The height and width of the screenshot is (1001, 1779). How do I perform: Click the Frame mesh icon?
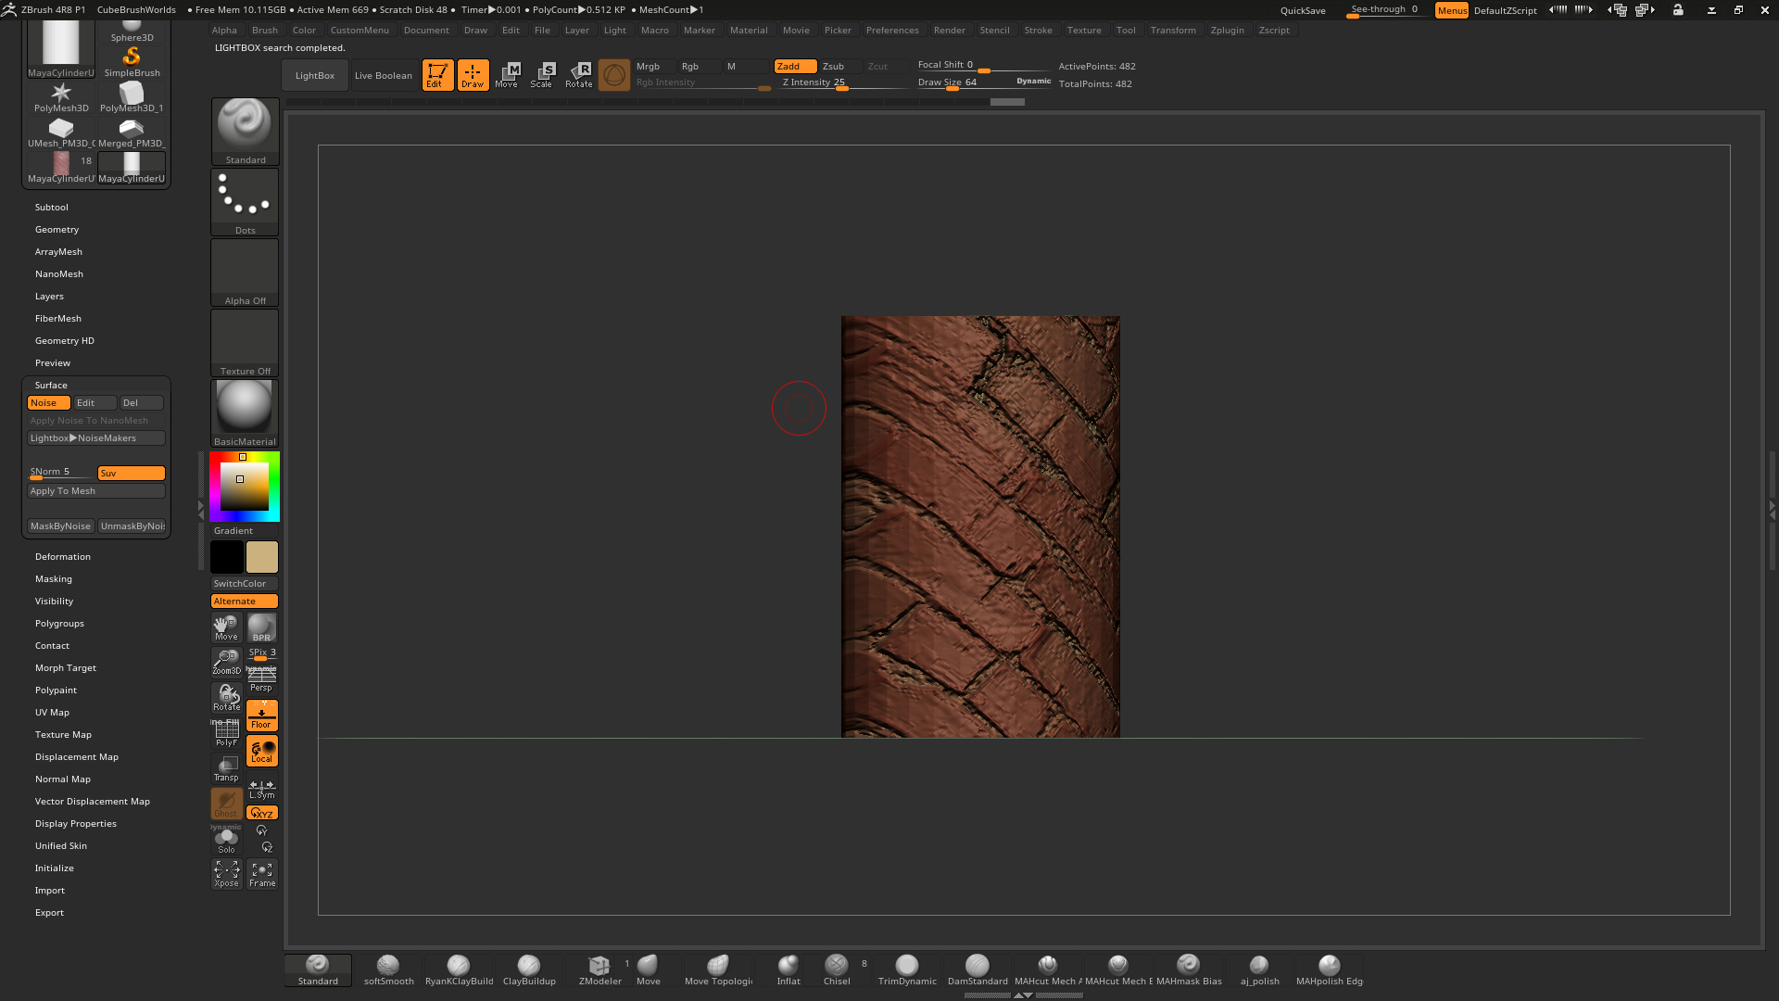pos(262,874)
